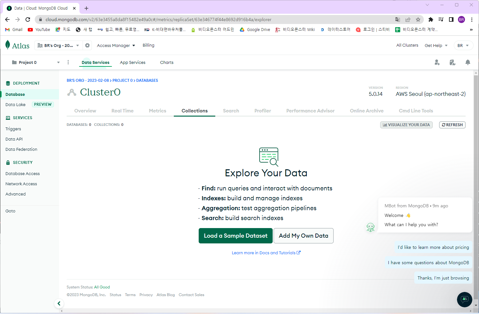Select Database in sidebar

click(30, 94)
